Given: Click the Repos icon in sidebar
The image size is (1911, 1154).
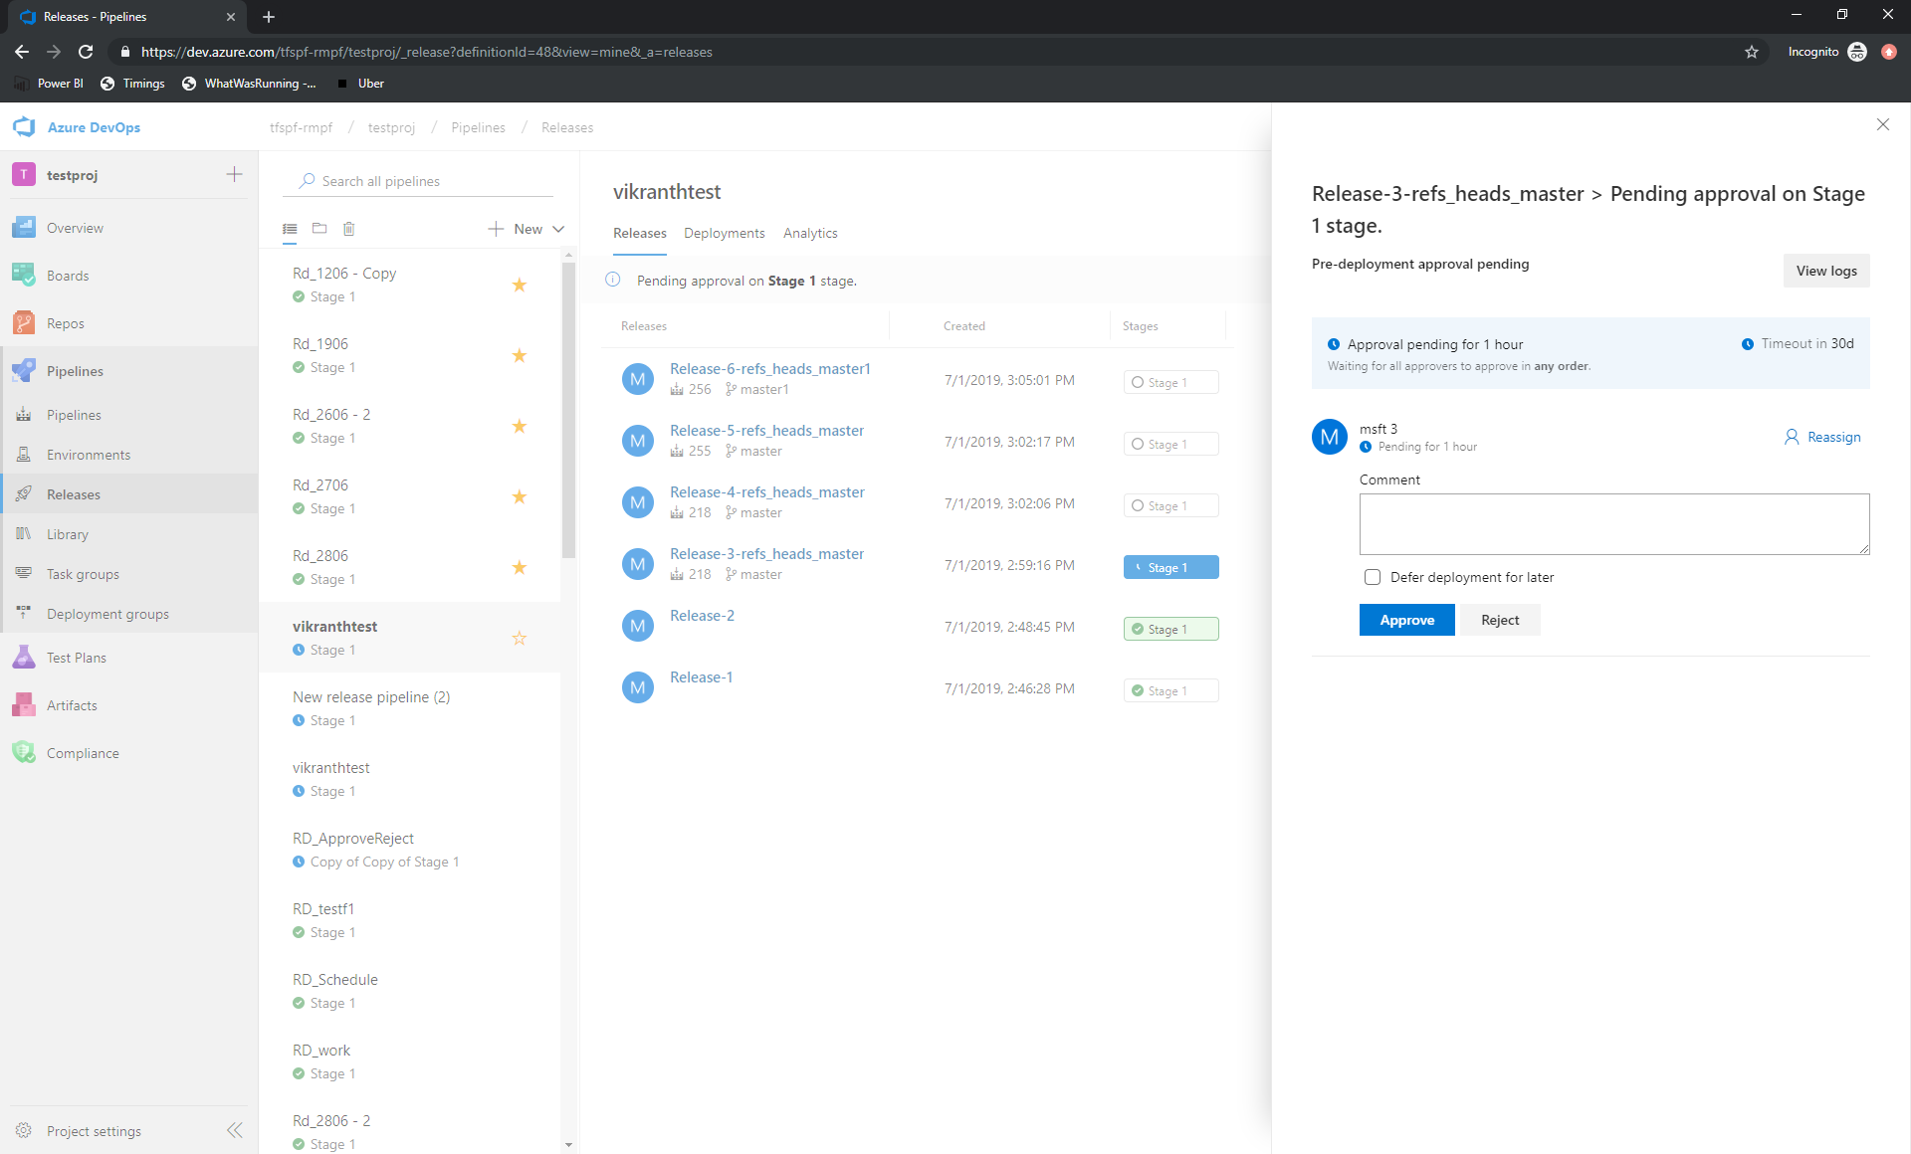Looking at the screenshot, I should point(25,322).
